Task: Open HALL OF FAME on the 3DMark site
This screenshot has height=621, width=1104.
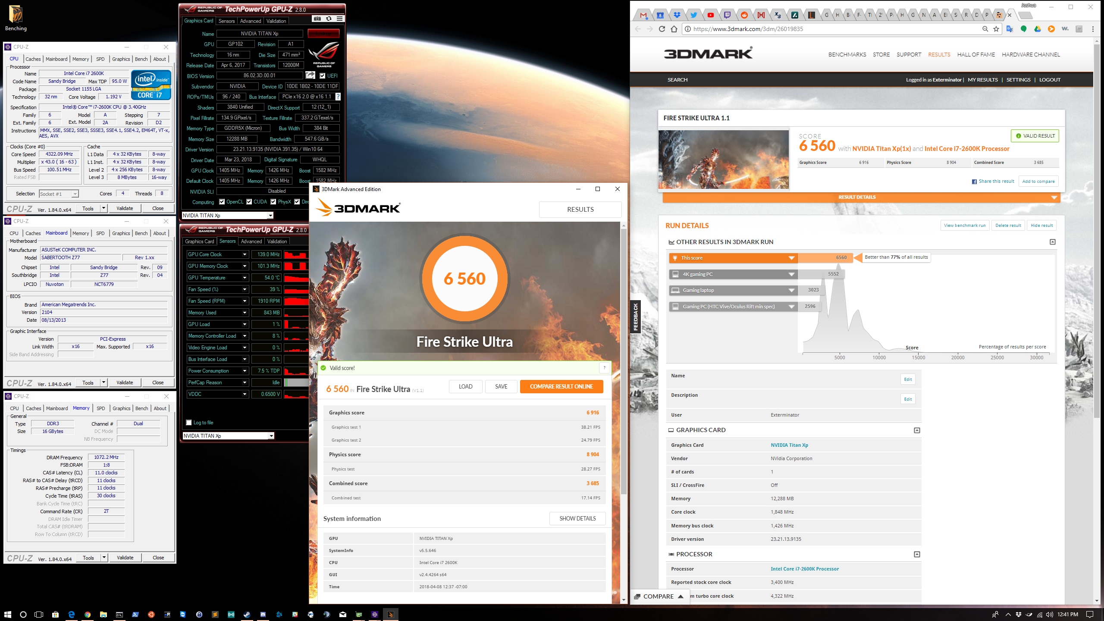Action: 976,54
